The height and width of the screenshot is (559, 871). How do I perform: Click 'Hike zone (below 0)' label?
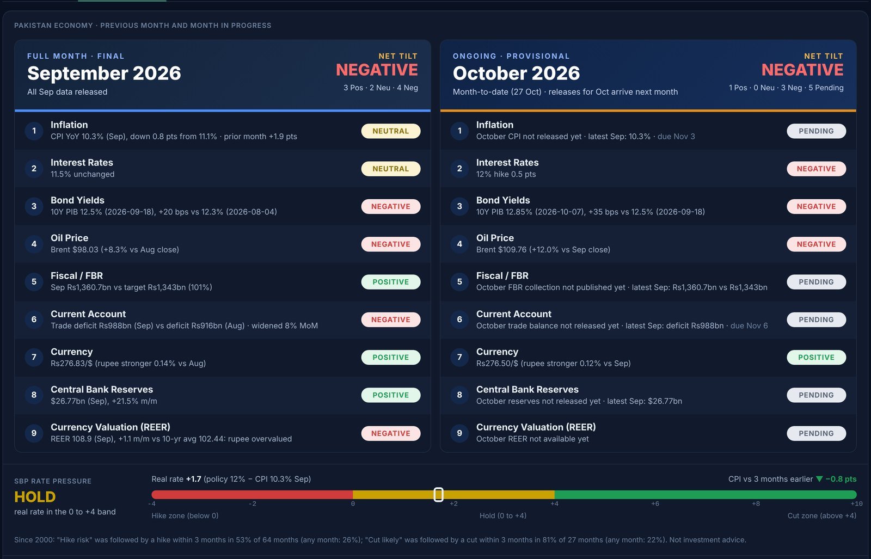click(x=185, y=515)
